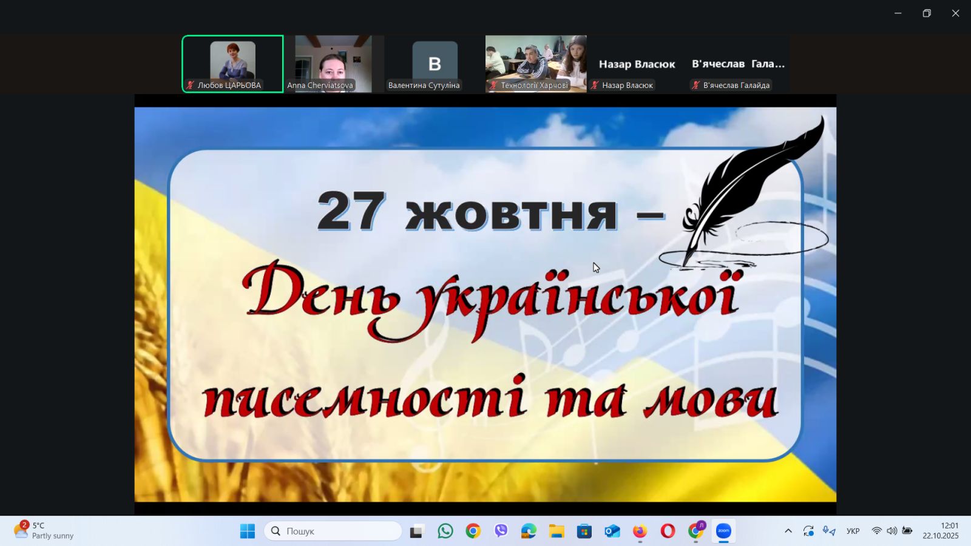Click the Windows Start button

click(x=248, y=531)
